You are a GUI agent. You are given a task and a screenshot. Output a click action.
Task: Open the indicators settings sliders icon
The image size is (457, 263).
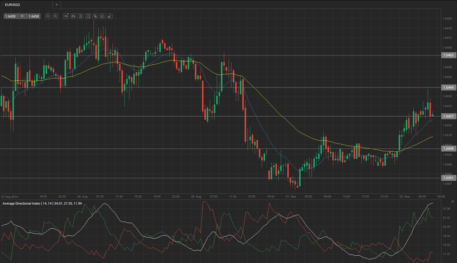[81, 16]
